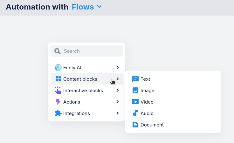Click the Content blocks grid icon
The height and width of the screenshot is (143, 234).
tap(58, 79)
